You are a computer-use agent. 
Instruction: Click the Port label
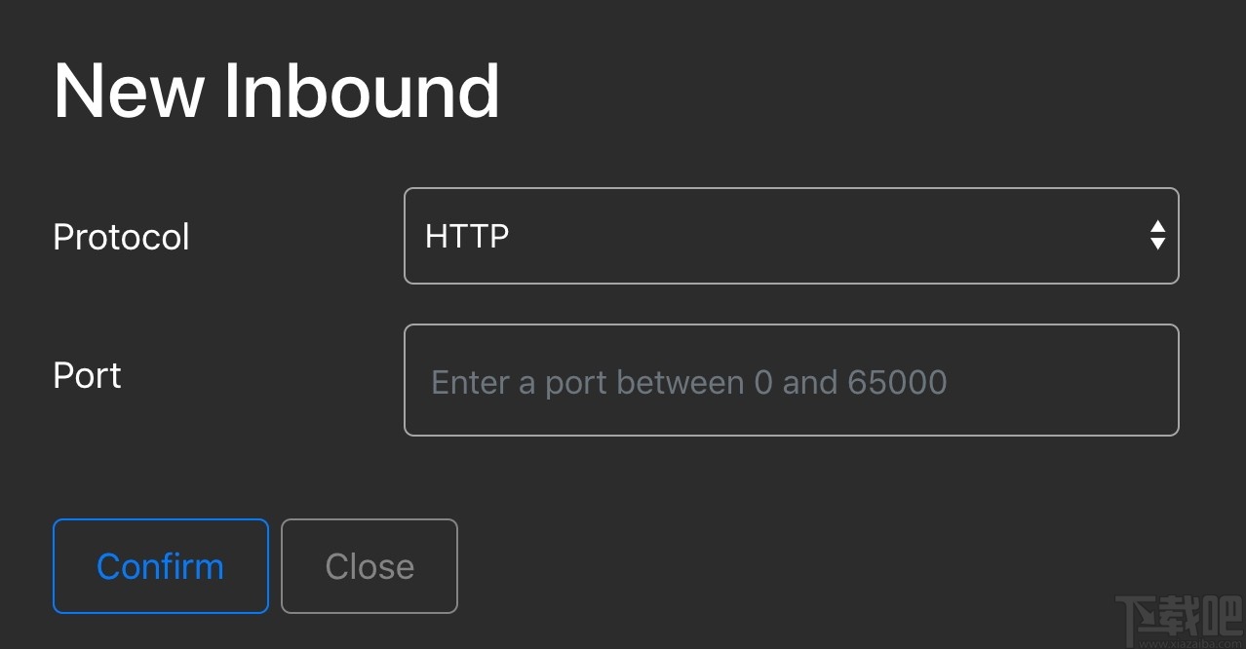(87, 375)
